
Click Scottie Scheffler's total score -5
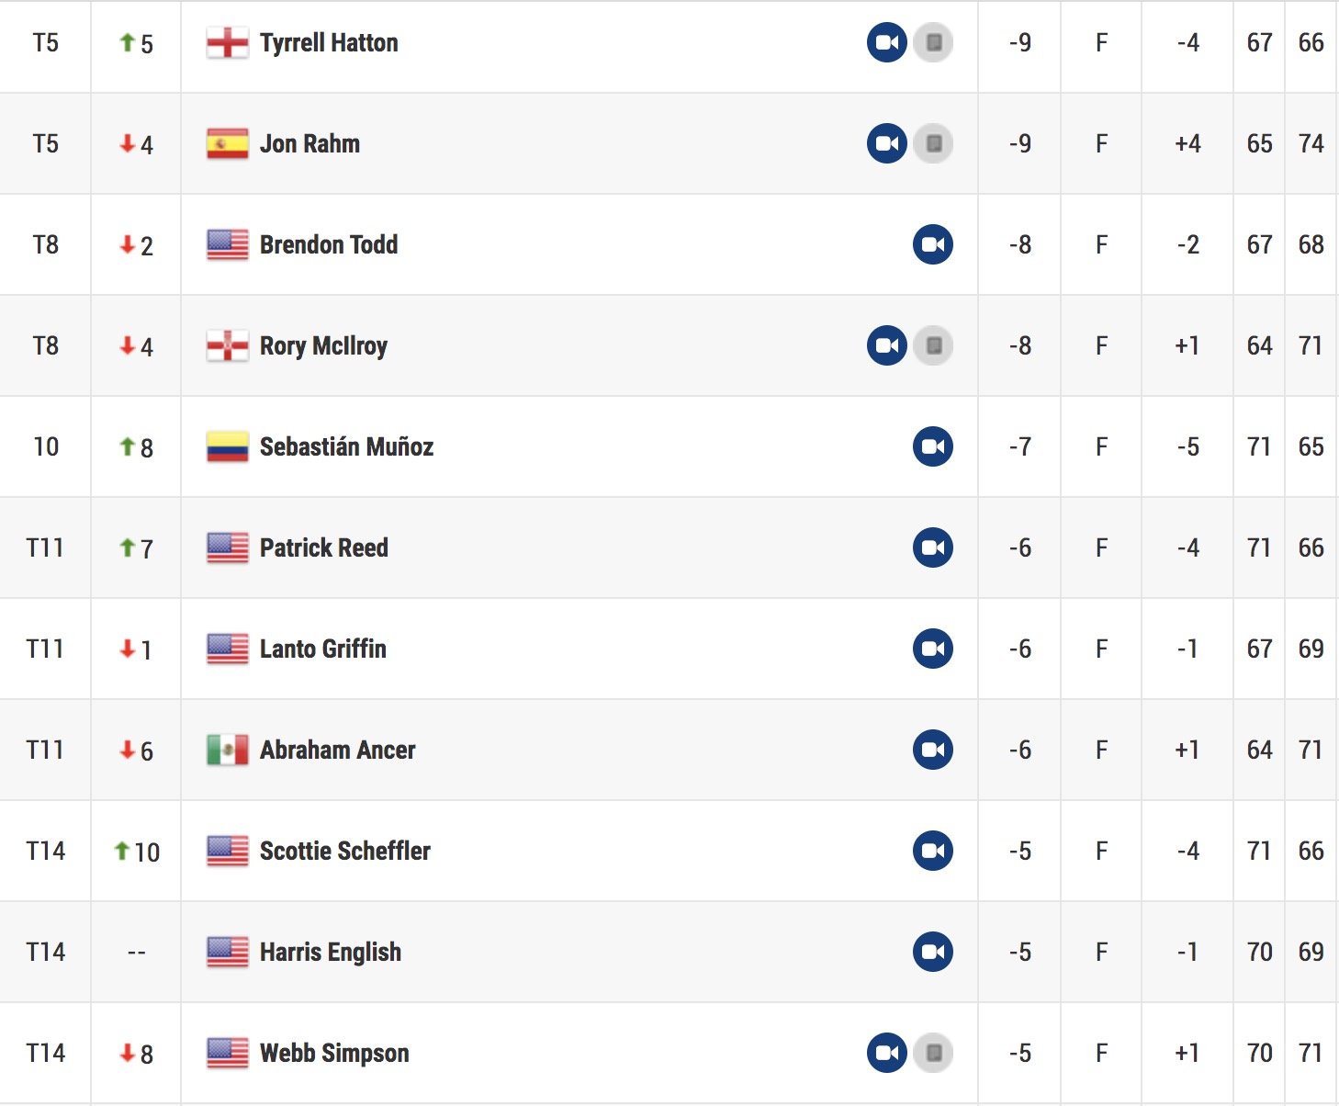pyautogui.click(x=1019, y=851)
